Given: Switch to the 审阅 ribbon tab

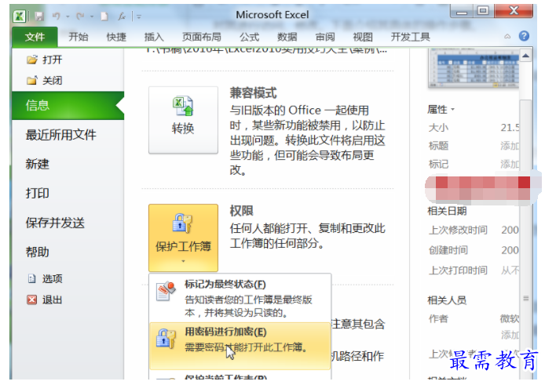Looking at the screenshot, I should tap(325, 37).
